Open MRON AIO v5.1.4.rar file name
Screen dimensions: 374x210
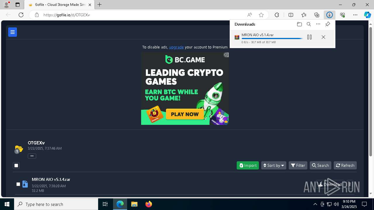[51, 179]
